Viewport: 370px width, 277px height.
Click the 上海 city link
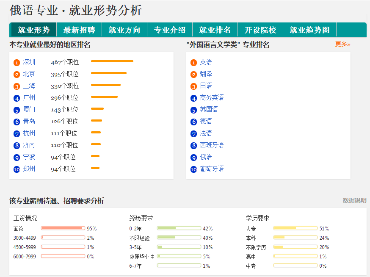click(29, 86)
